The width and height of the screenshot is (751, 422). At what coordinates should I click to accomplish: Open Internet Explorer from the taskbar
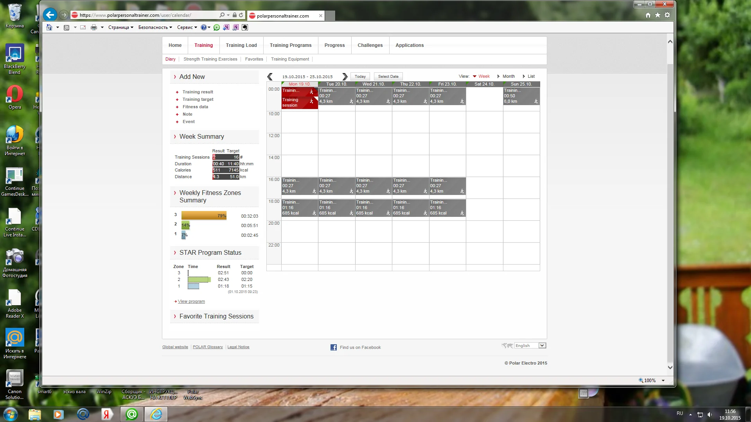click(156, 414)
